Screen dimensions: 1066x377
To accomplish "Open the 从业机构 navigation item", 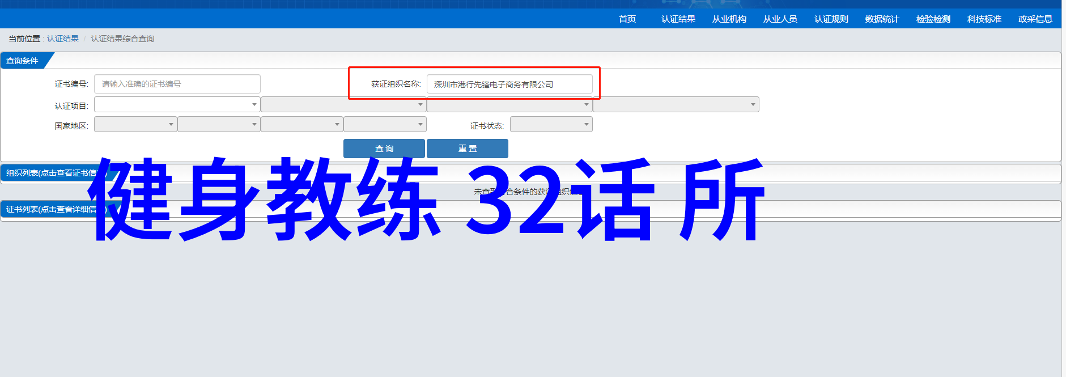I will pos(729,19).
